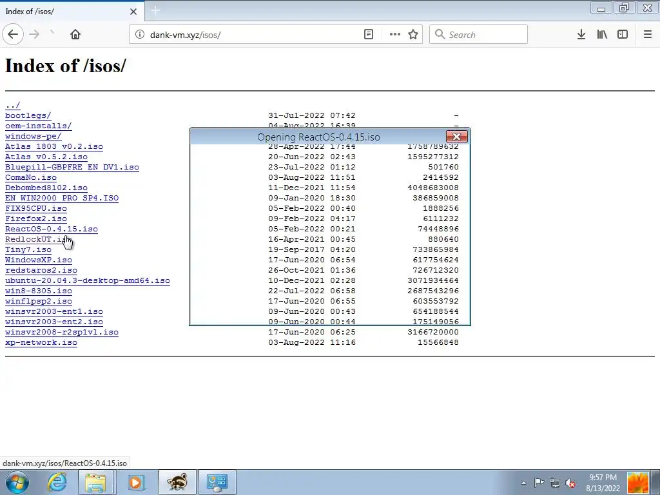660x495 pixels.
Task: Click the ComaNo.iso link
Action: pos(31,177)
